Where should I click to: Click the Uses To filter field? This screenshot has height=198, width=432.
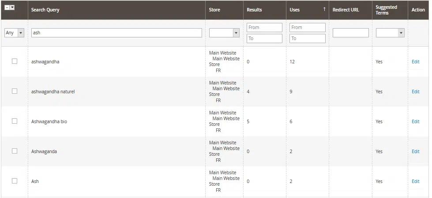(307, 39)
